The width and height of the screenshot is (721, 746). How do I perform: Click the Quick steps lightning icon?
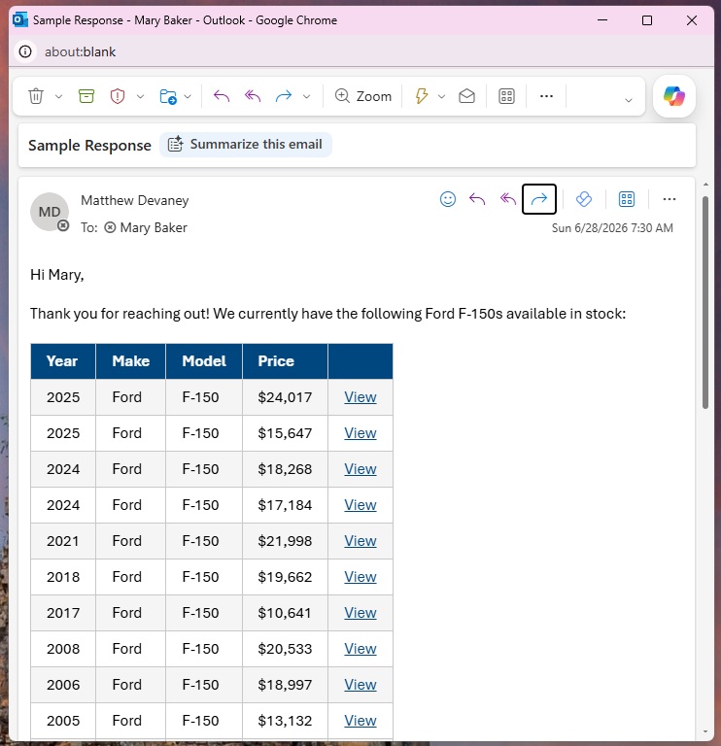[421, 96]
